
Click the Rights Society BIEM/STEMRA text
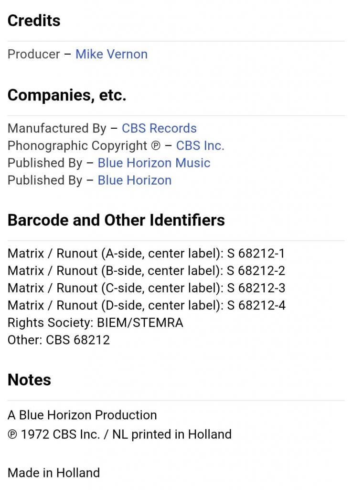coord(95,323)
